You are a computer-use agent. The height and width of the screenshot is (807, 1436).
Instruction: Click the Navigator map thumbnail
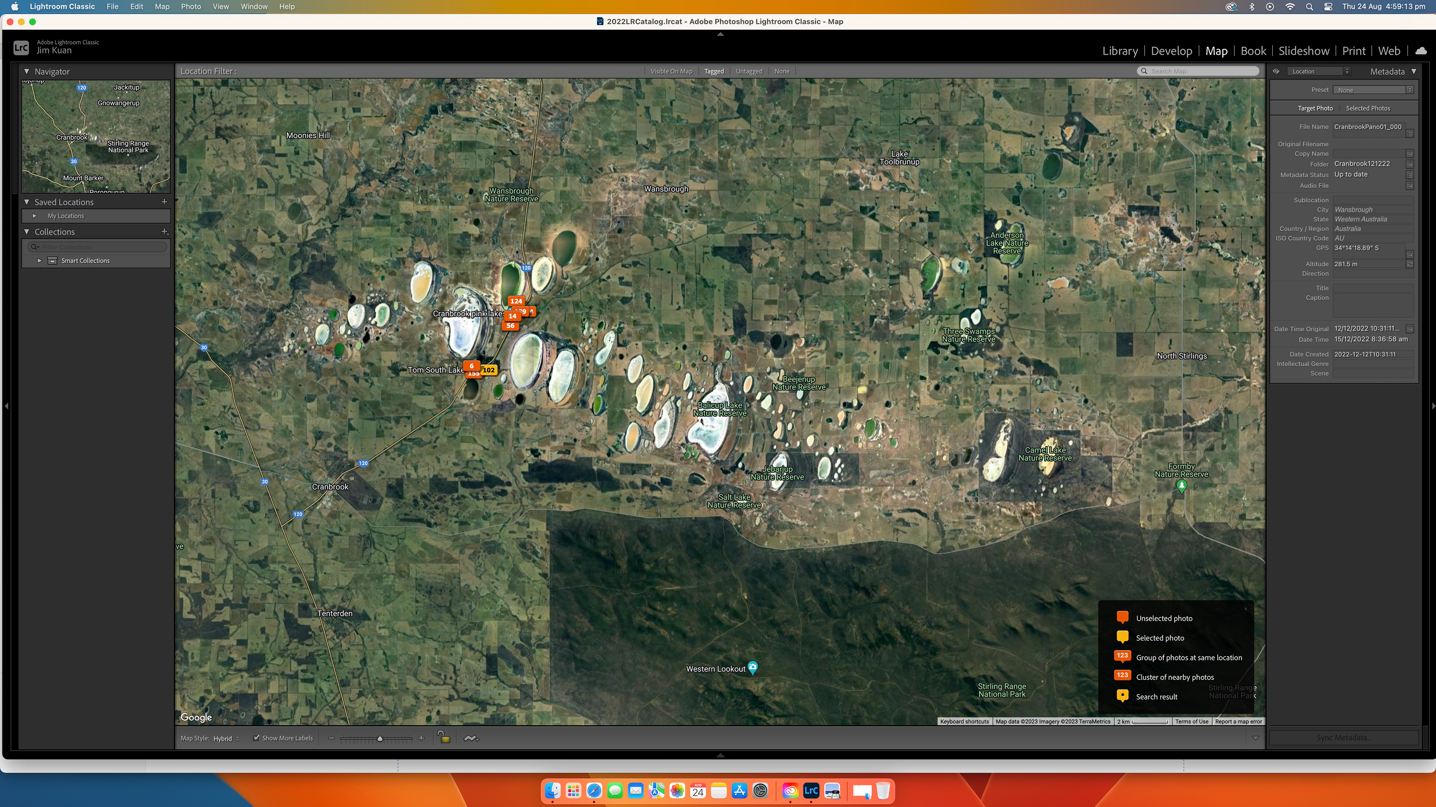point(96,136)
